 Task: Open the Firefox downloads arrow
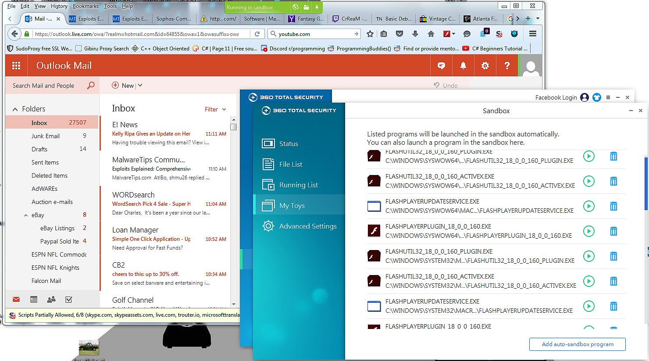(x=415, y=34)
